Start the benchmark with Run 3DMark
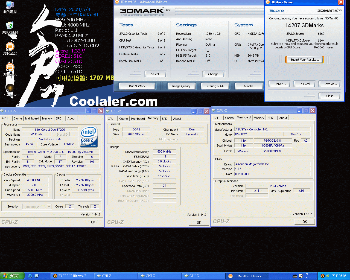Image resolution: width=350 pixels, height=280 pixels. [137, 86]
